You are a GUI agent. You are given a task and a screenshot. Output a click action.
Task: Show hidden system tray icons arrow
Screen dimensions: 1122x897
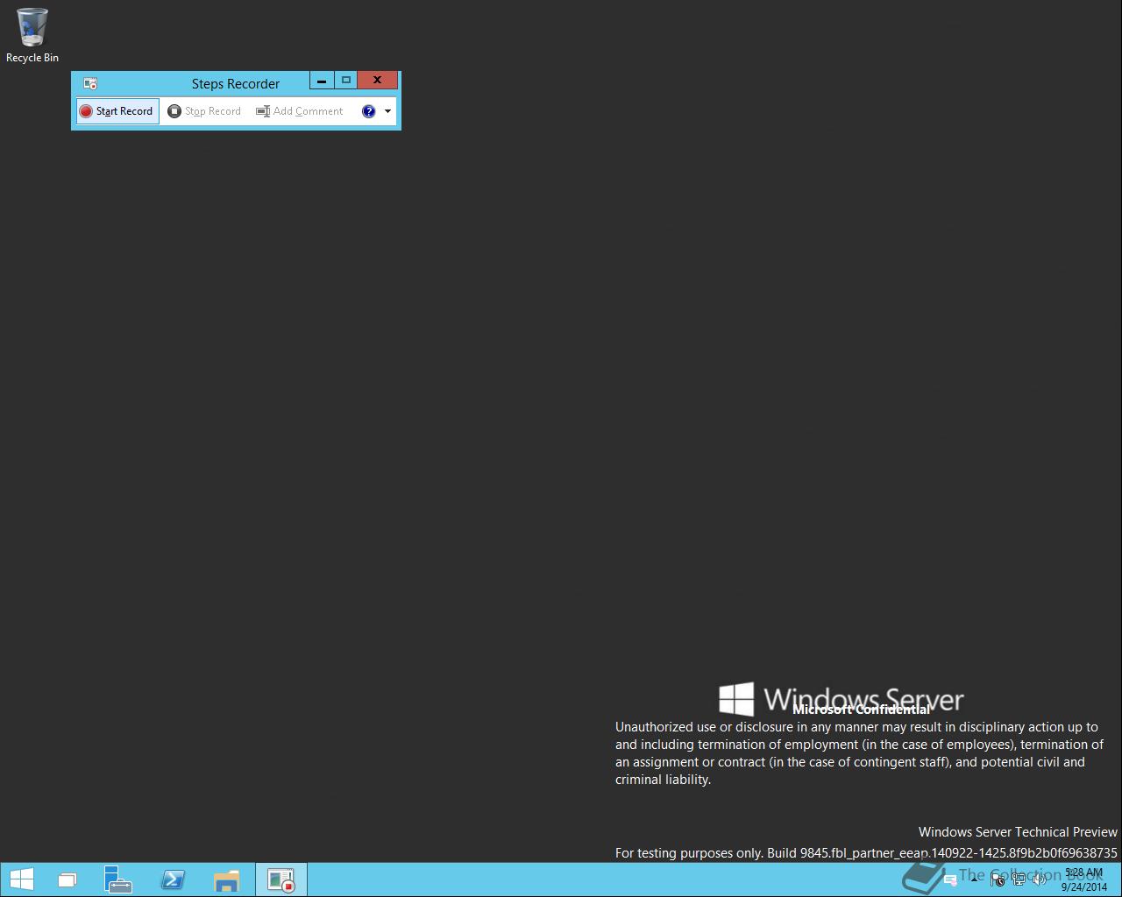tap(974, 879)
